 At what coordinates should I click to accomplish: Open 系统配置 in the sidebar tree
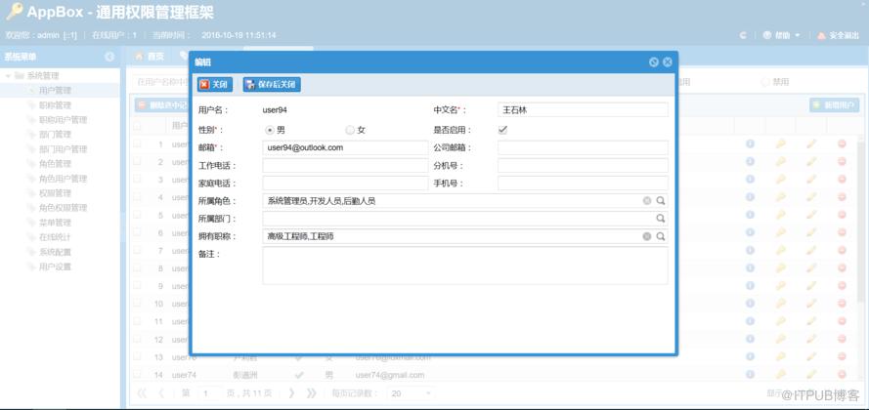(x=55, y=252)
